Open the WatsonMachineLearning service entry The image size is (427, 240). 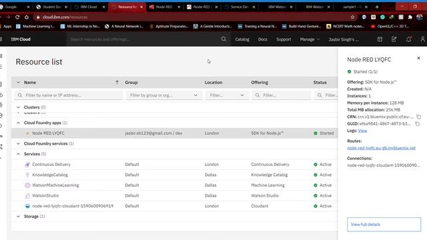[55, 185]
